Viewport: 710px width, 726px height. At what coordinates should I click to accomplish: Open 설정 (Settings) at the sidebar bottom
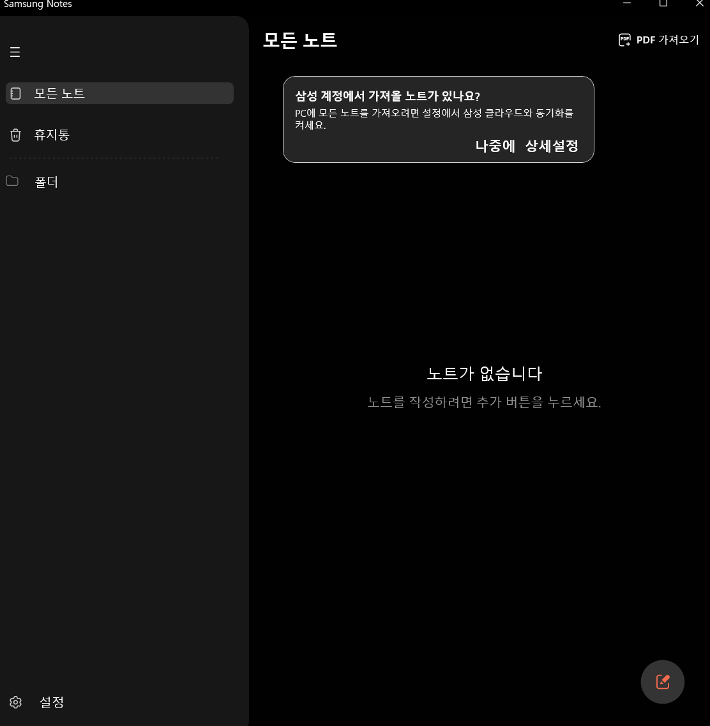pos(51,702)
